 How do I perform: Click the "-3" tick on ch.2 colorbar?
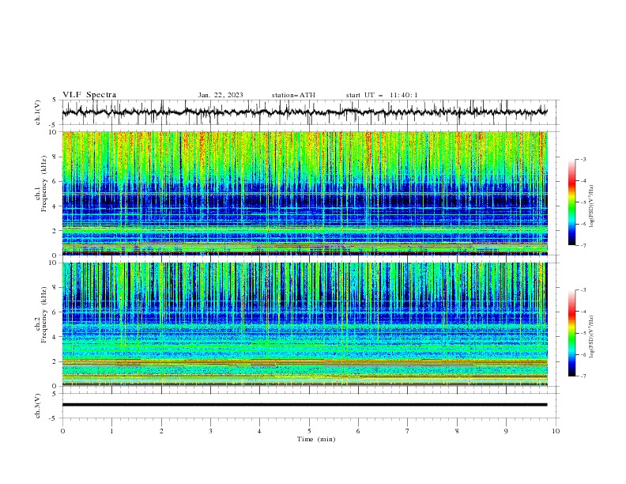(583, 290)
